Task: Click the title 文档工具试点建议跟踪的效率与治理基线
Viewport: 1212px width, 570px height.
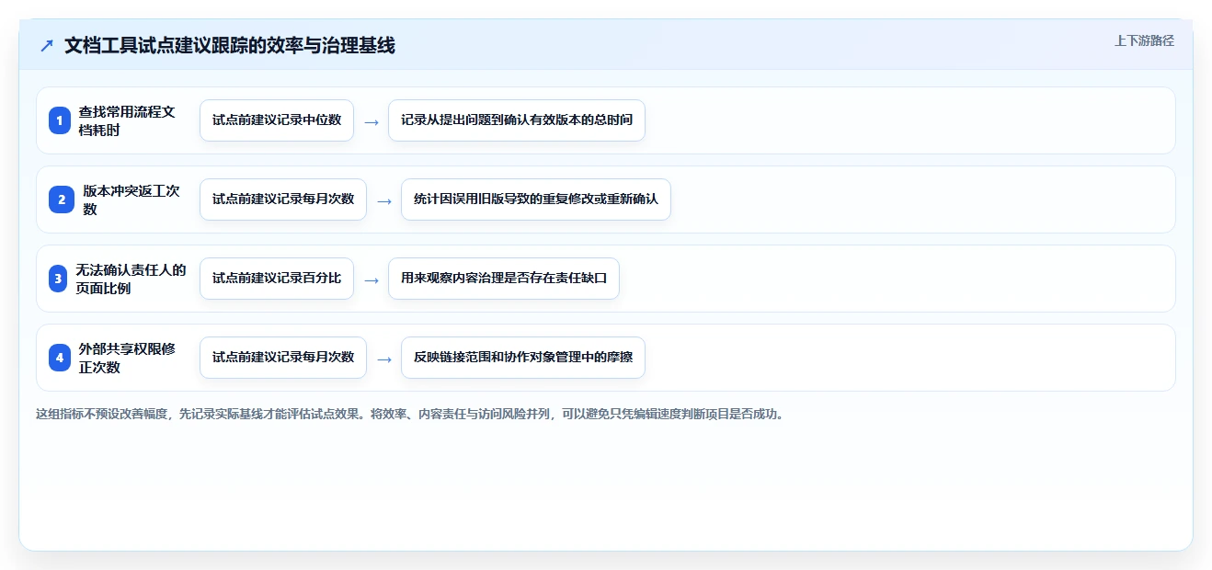Action: point(230,46)
